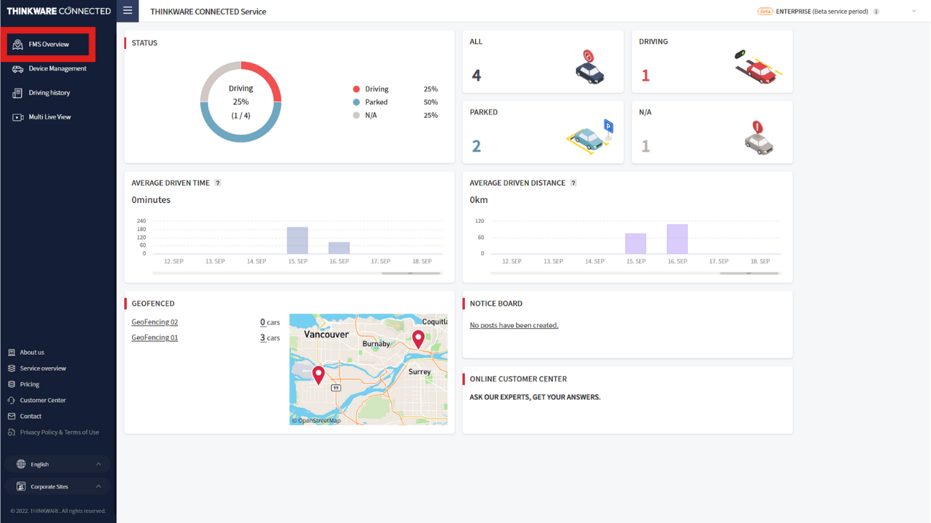The height and width of the screenshot is (523, 931).
Task: Click the PARKED card count 2
Action: point(476,146)
